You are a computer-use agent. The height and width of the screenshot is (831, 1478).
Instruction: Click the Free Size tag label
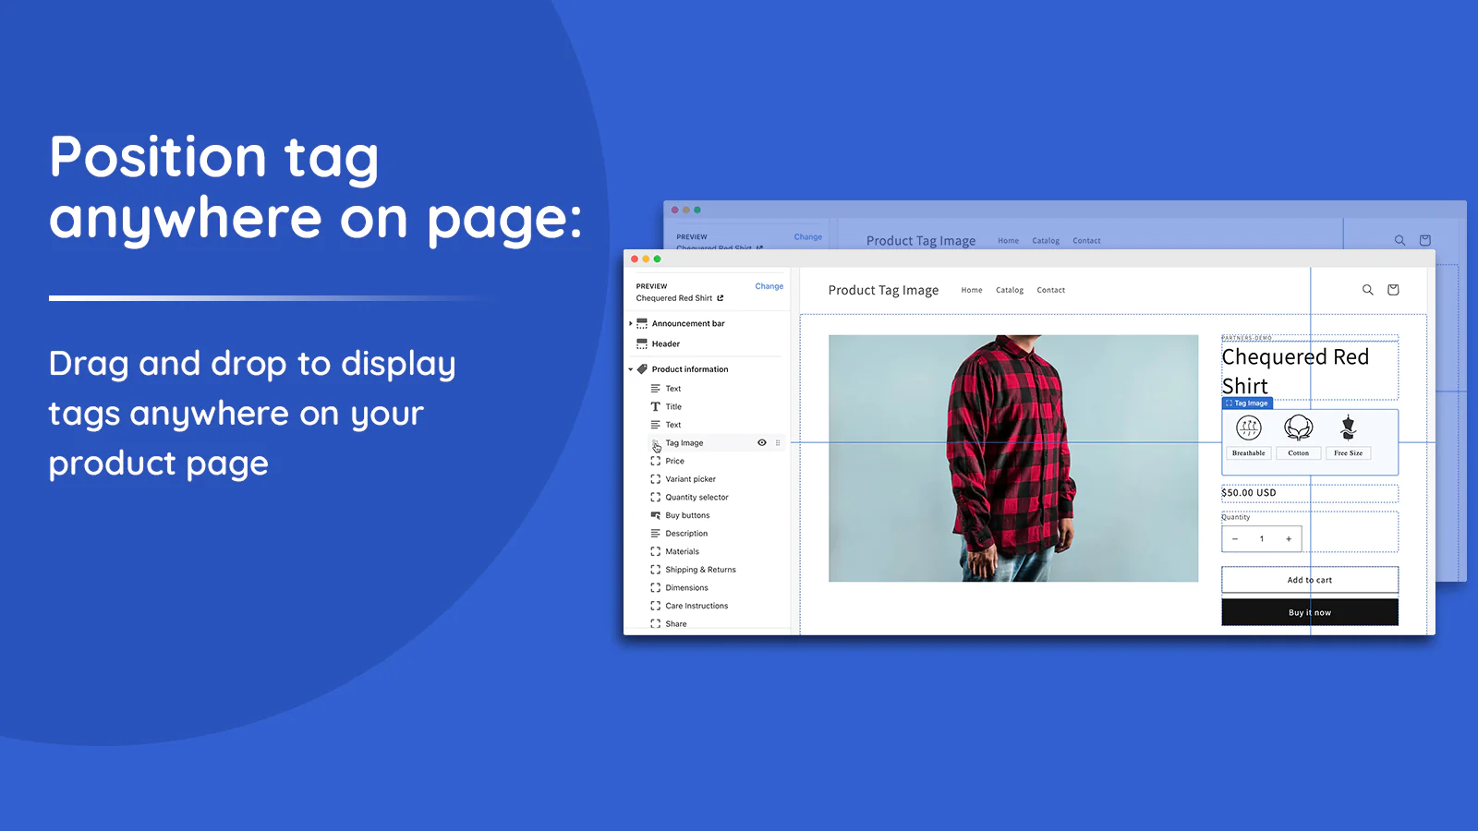coord(1349,453)
